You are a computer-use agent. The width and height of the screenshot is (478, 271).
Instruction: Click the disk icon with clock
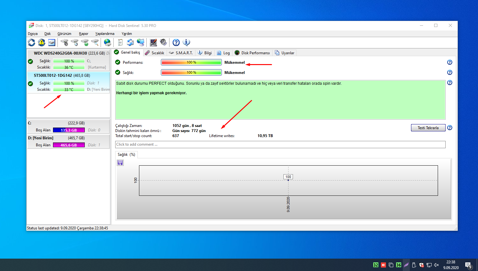coord(75,42)
